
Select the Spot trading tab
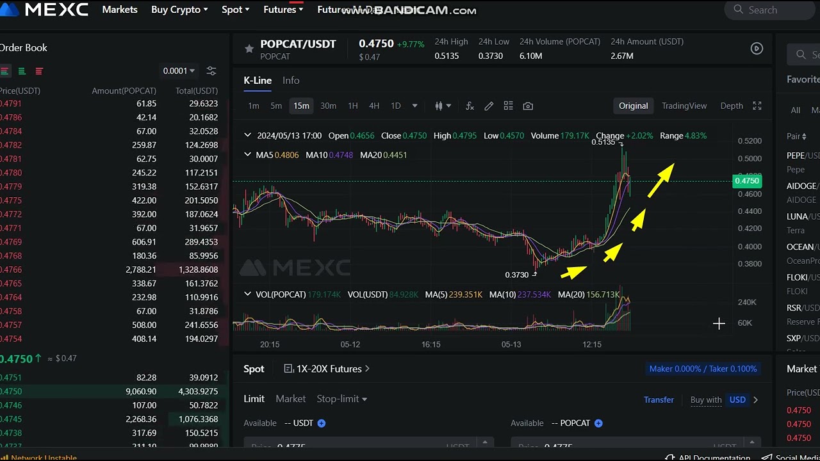pyautogui.click(x=254, y=369)
